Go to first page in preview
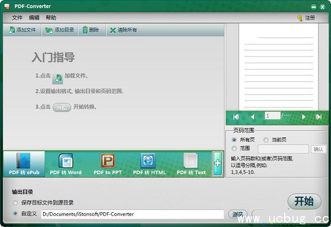The width and height of the screenshot is (331, 227). coord(236,117)
